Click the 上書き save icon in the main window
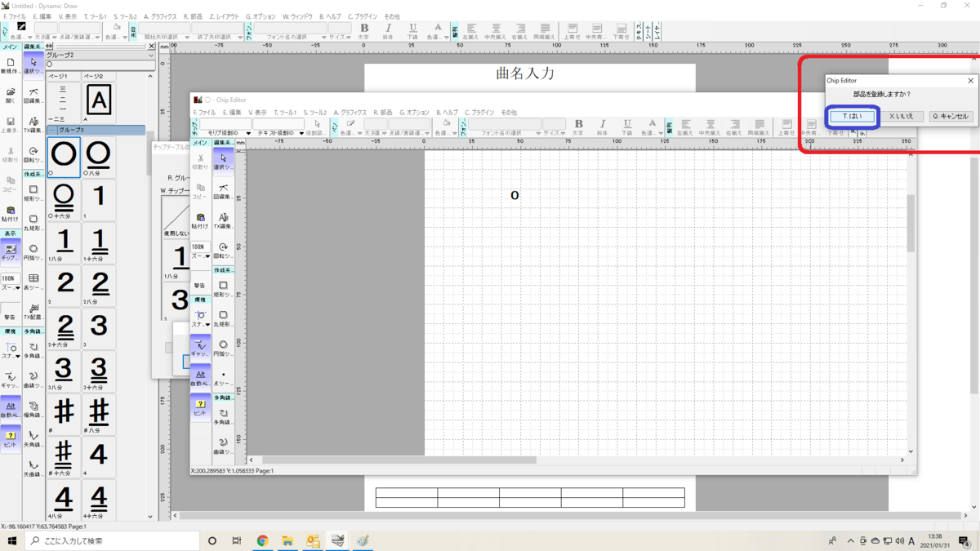This screenshot has width=980, height=551. point(10,125)
